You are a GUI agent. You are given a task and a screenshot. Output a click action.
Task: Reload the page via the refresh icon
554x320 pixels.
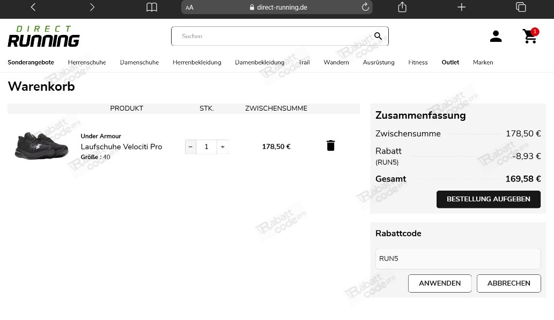(365, 7)
